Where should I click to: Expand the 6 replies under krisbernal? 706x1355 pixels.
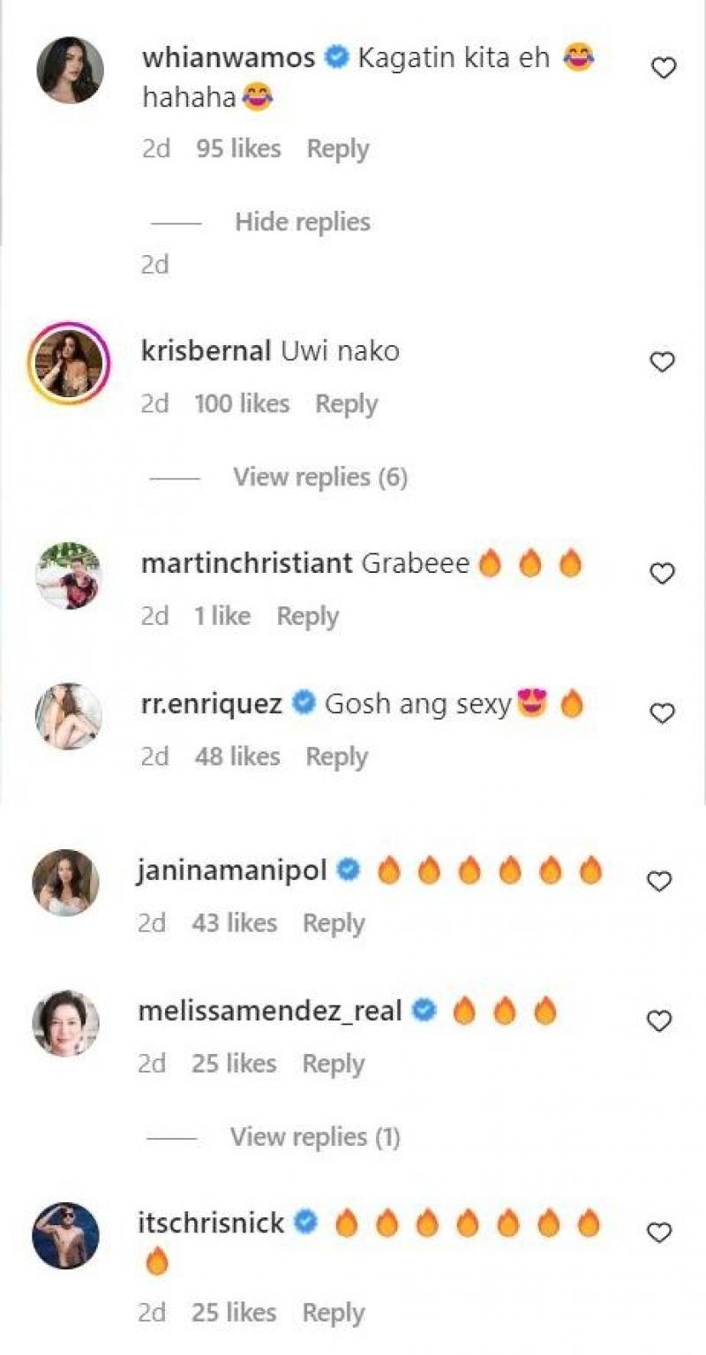pyautogui.click(x=319, y=478)
